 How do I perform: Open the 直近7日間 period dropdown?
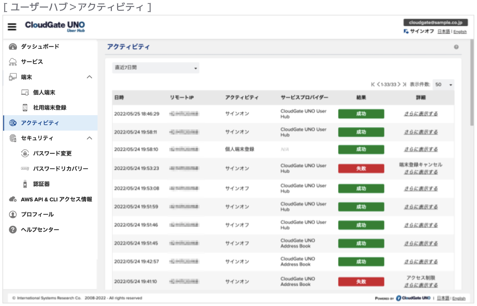[156, 68]
